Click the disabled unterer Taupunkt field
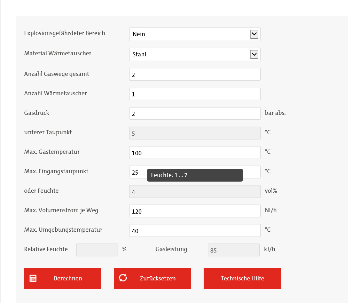The image size is (361, 303). (195, 133)
